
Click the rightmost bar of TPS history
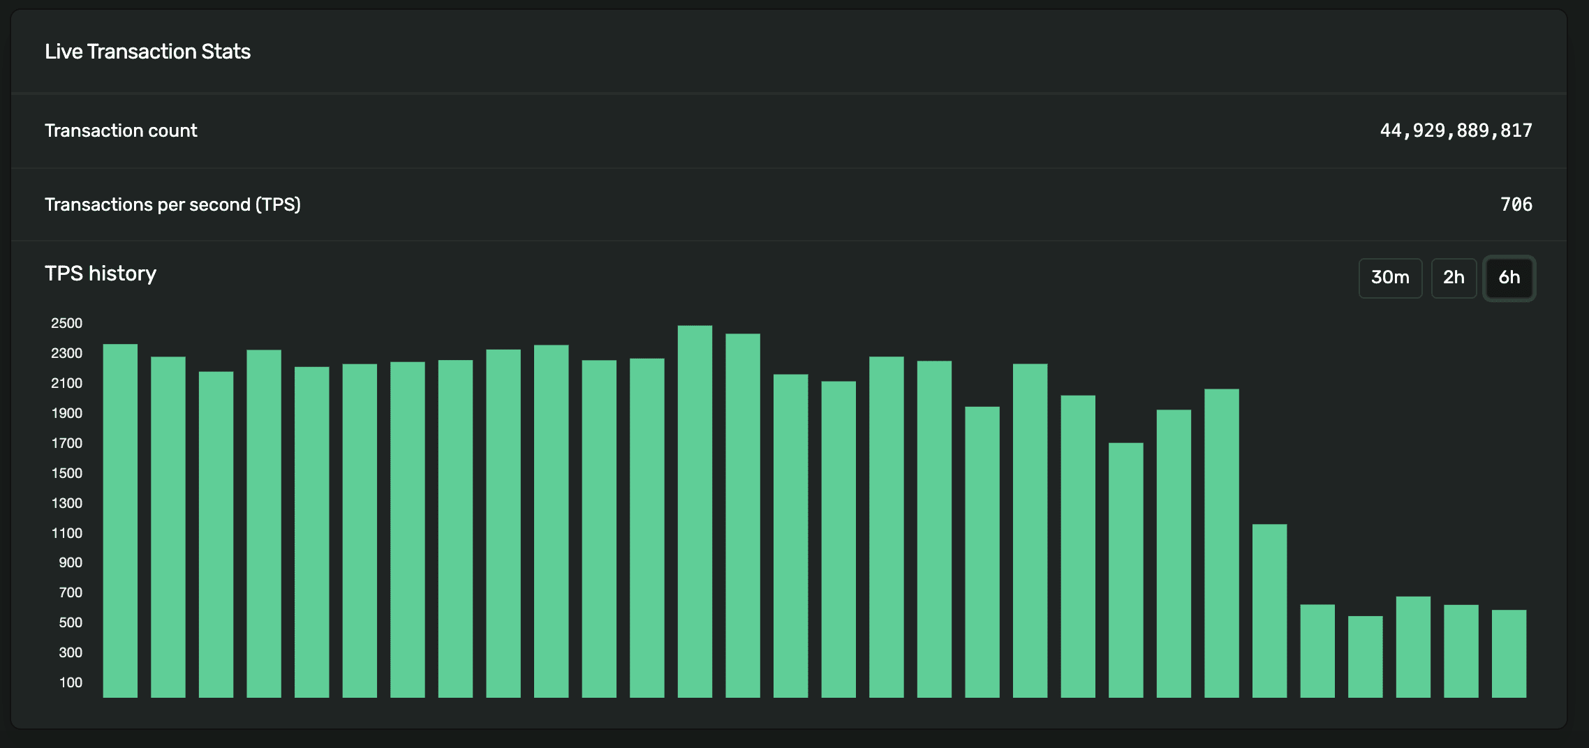tap(1509, 654)
